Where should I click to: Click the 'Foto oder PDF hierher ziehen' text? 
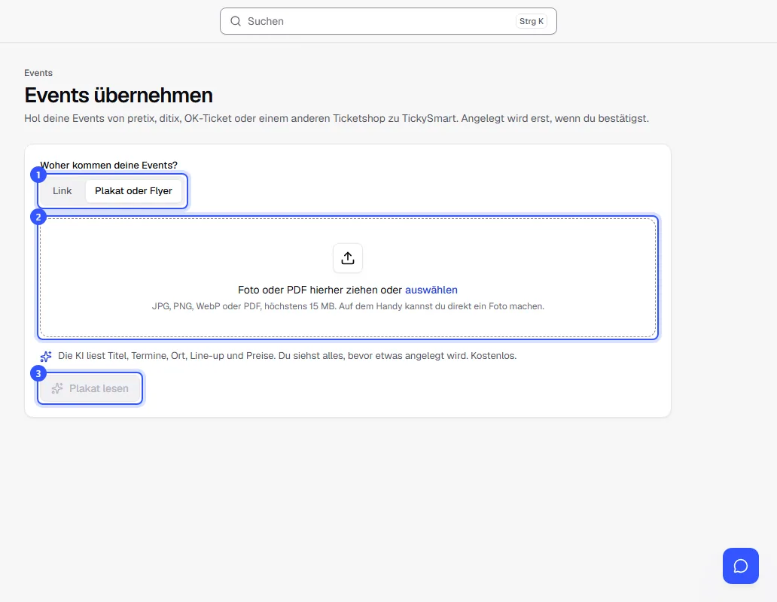320,290
